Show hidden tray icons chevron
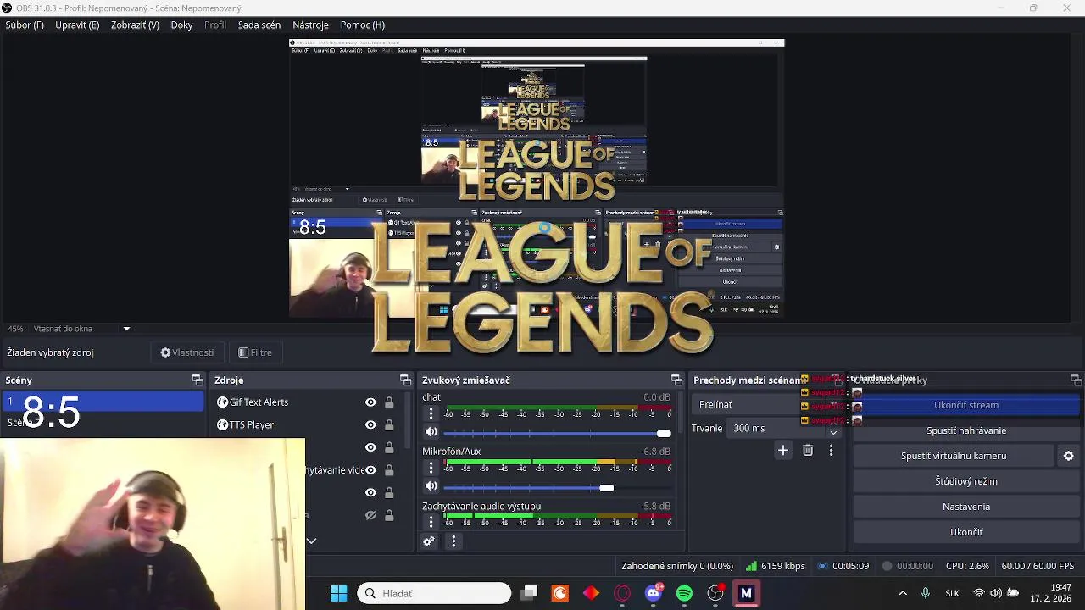 point(902,593)
